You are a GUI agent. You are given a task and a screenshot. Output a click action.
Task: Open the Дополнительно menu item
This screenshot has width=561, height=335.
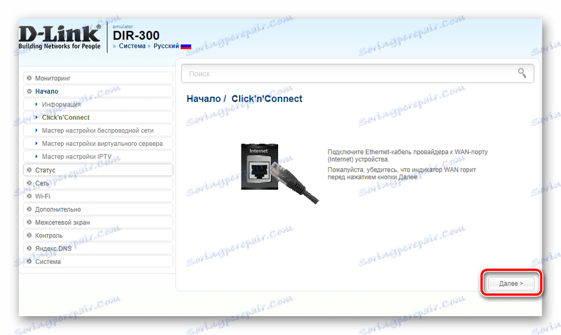tap(98, 209)
